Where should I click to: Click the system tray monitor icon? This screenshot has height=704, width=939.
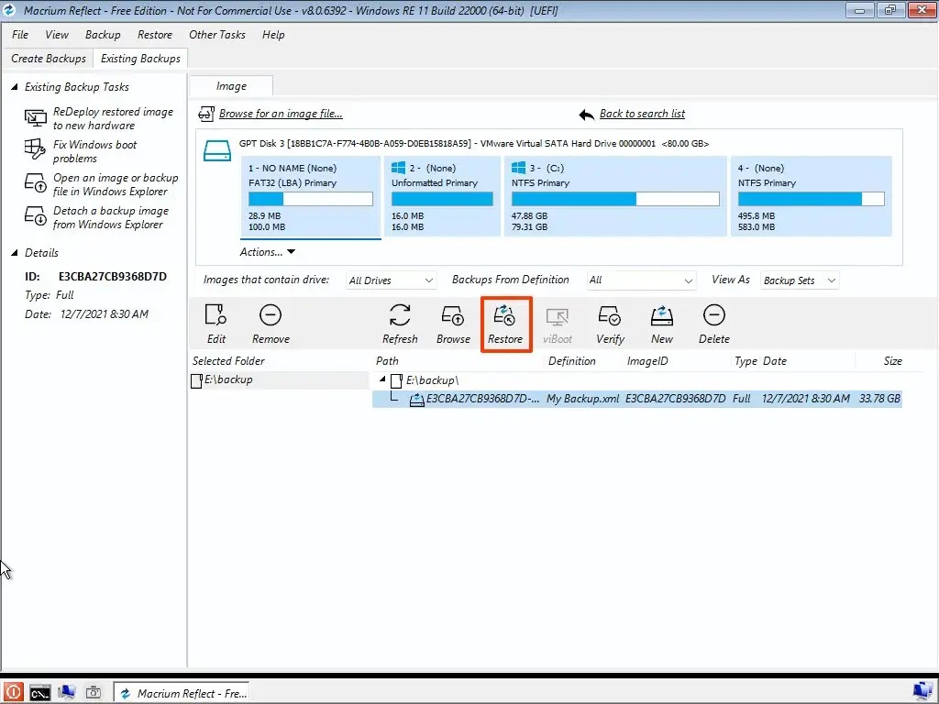[x=923, y=692]
